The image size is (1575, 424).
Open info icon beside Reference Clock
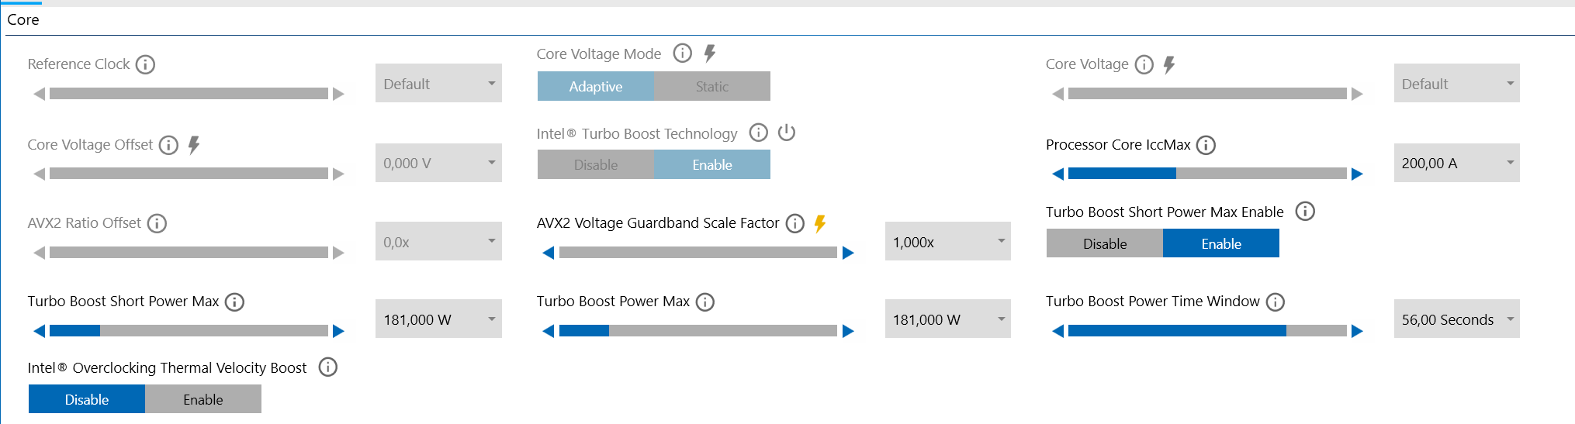(x=145, y=64)
